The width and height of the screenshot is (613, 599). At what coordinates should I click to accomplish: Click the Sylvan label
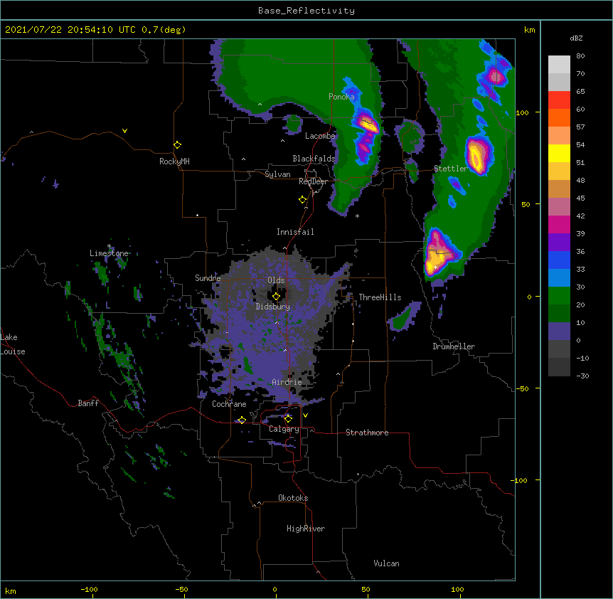[277, 174]
